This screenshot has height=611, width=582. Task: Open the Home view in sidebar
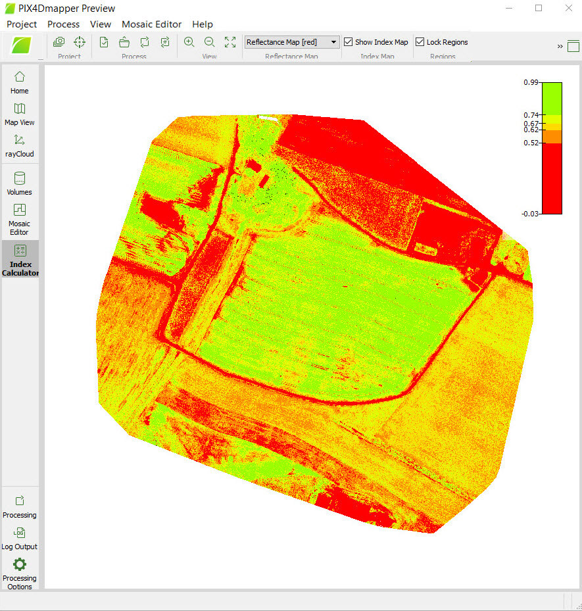pos(20,82)
